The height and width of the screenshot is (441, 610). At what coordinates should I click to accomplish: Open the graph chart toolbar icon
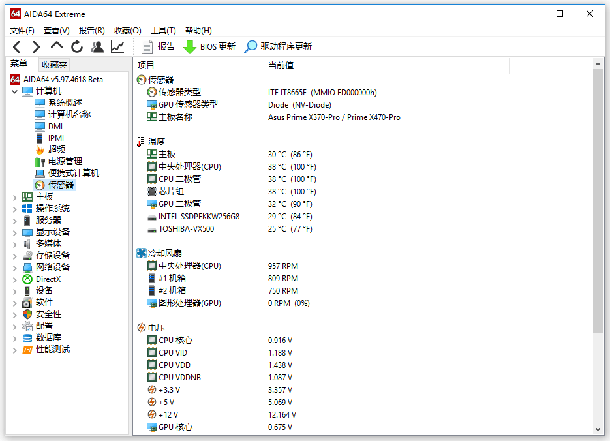tap(117, 47)
